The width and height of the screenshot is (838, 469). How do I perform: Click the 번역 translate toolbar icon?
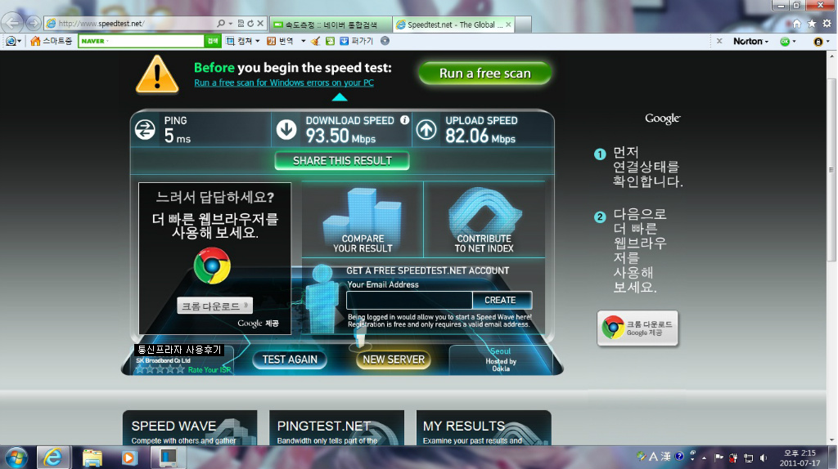coord(272,41)
